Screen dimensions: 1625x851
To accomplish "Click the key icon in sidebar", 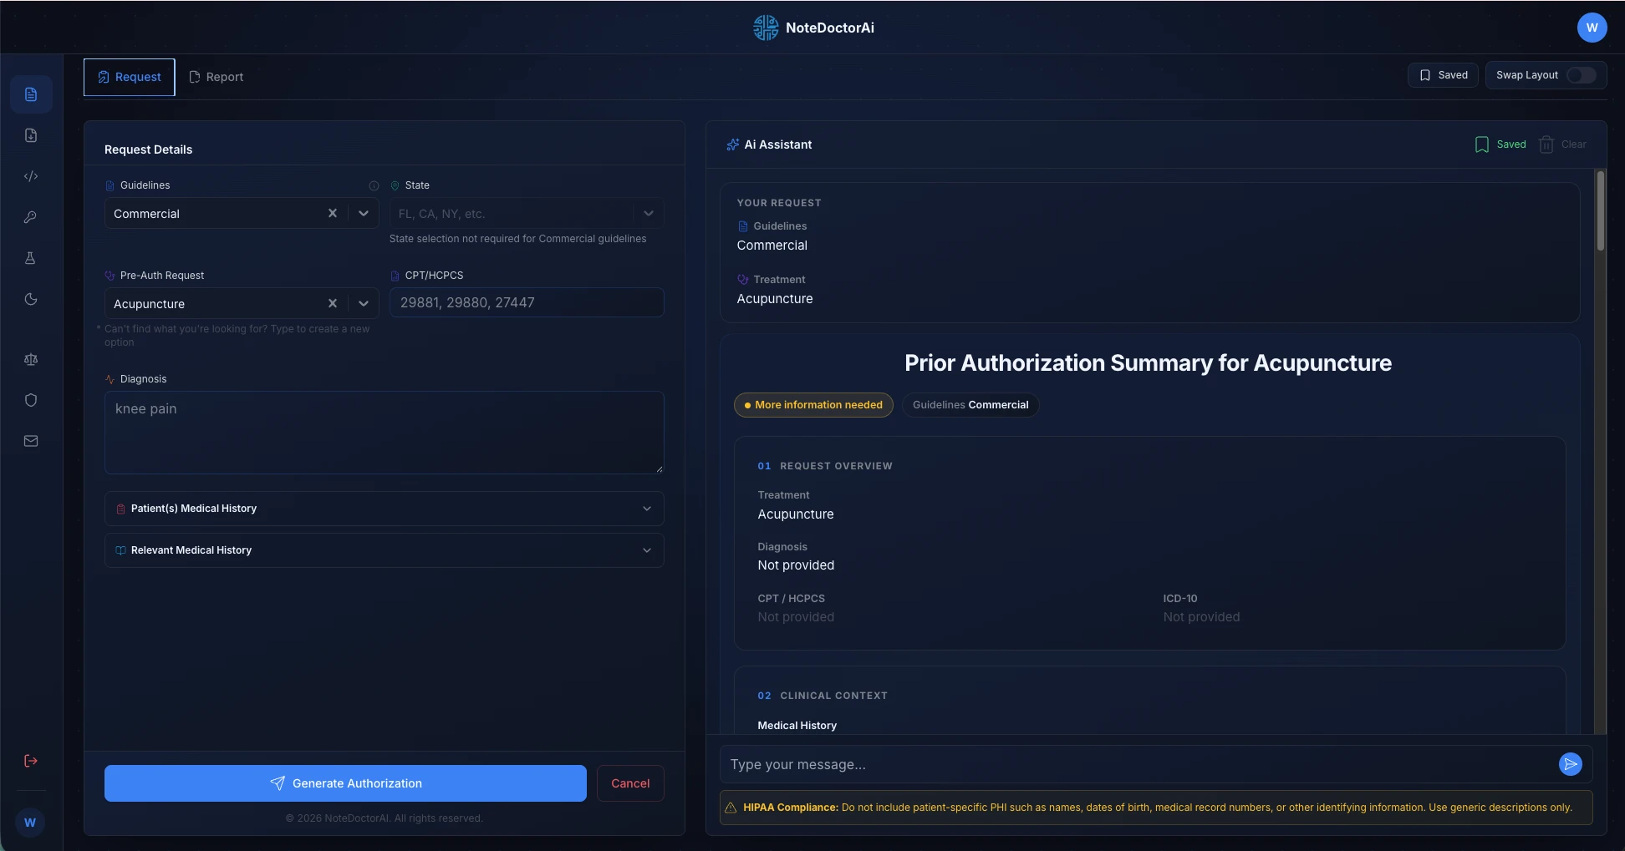I will 31,217.
